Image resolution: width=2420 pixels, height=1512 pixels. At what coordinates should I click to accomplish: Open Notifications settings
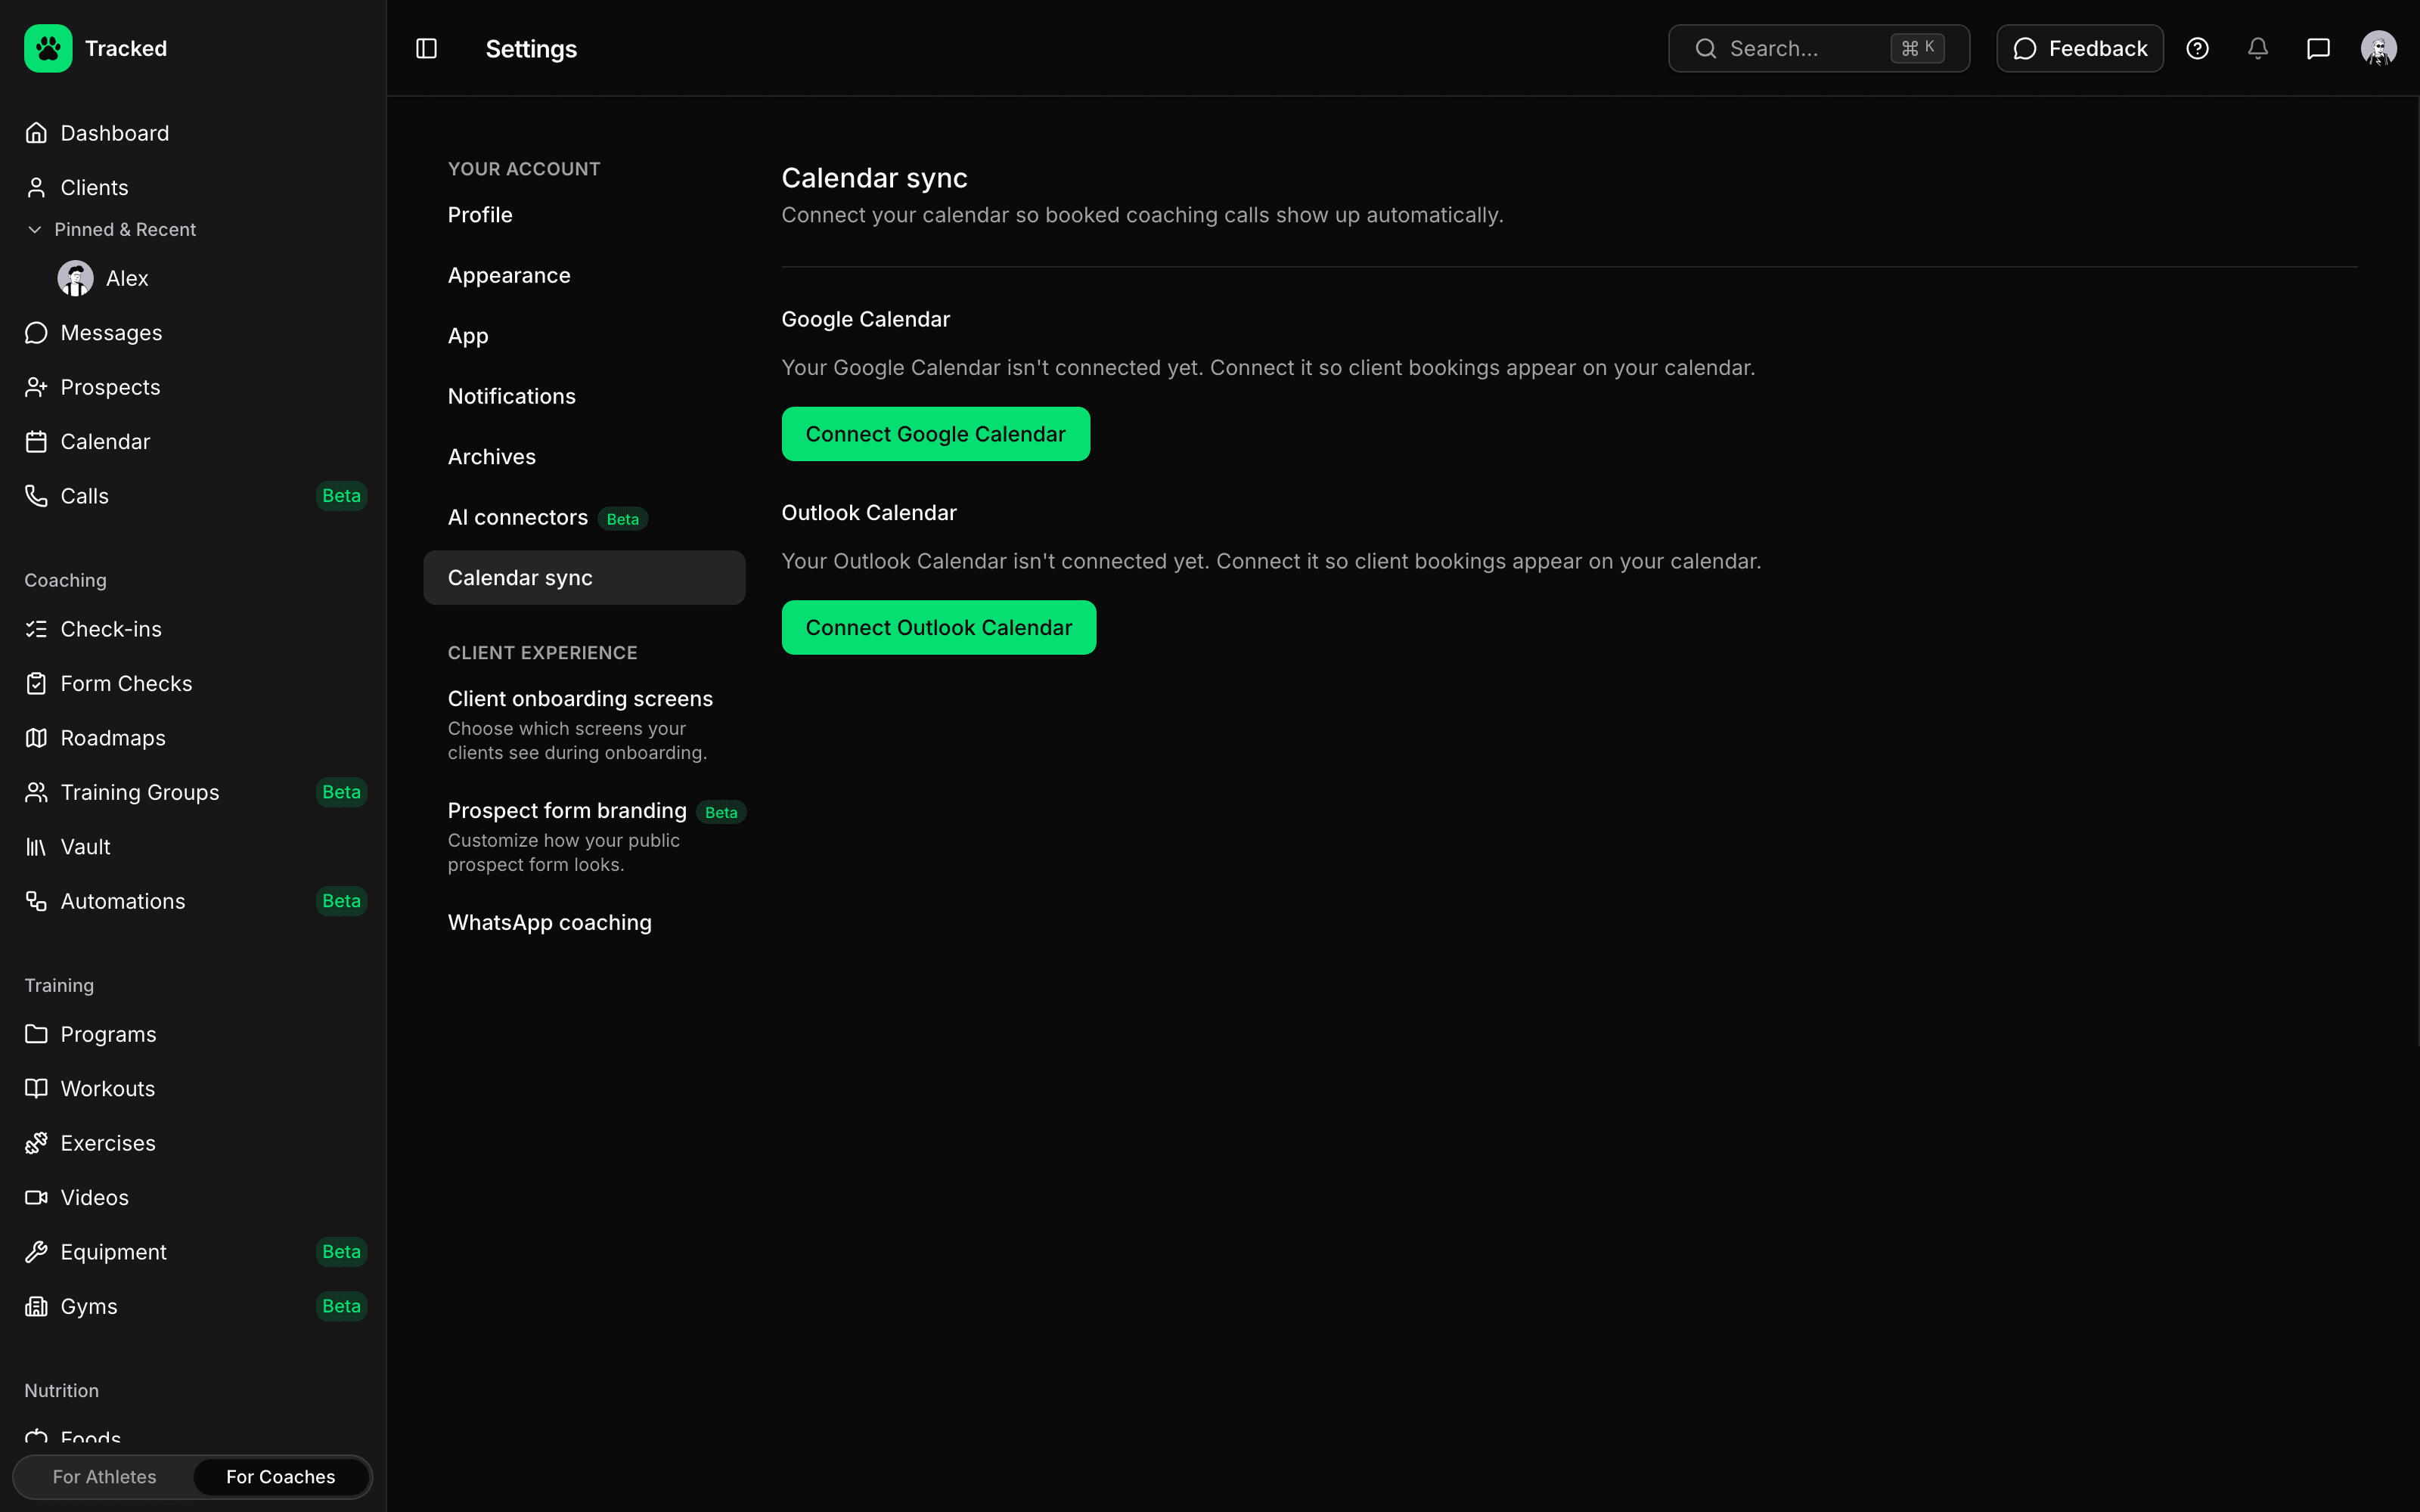(584, 396)
